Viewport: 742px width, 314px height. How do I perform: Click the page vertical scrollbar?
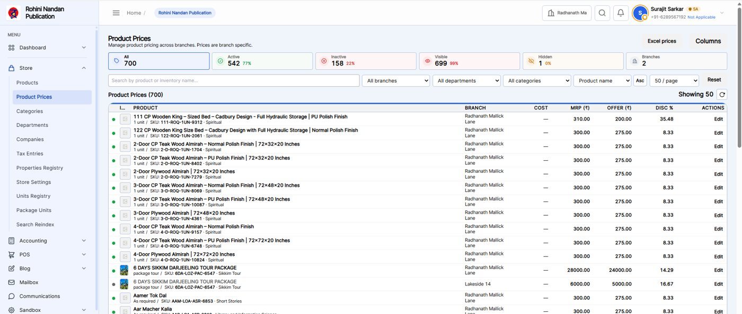(739, 79)
